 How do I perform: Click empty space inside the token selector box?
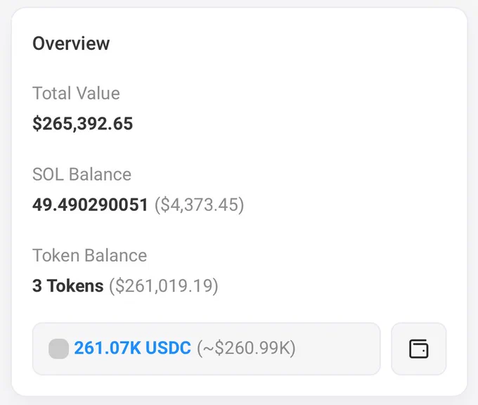(338, 349)
